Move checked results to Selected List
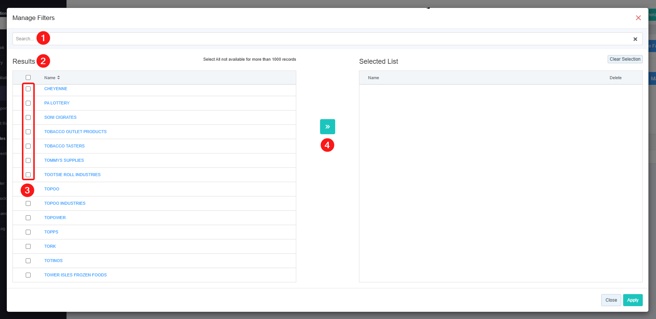 (328, 127)
